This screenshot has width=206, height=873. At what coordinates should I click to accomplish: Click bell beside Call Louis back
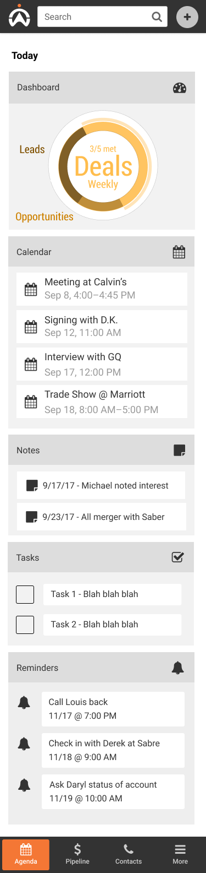pos(24,703)
